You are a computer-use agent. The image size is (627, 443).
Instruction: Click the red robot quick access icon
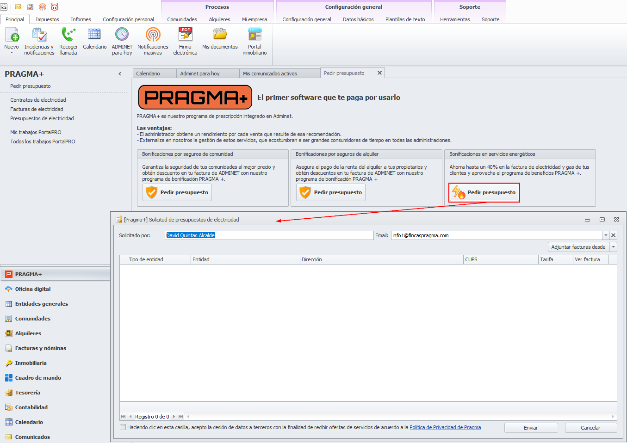tap(55, 7)
